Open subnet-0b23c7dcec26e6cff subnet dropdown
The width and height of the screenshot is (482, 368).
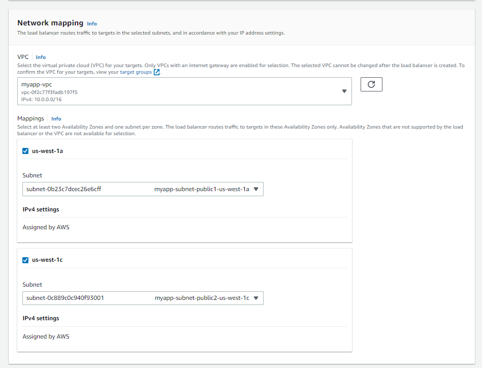(x=143, y=189)
